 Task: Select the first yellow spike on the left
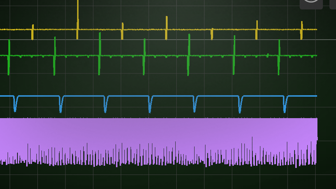point(32,32)
